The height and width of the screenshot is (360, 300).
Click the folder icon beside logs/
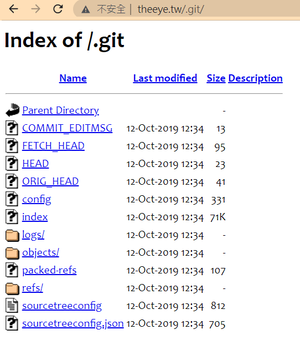12,235
